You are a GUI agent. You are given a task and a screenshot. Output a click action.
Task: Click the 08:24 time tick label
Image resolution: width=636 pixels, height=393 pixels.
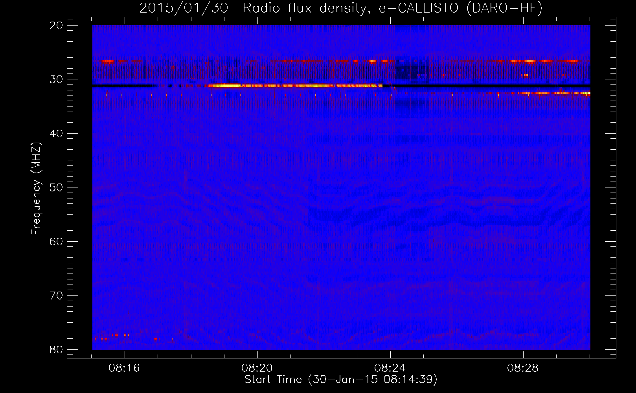point(390,368)
